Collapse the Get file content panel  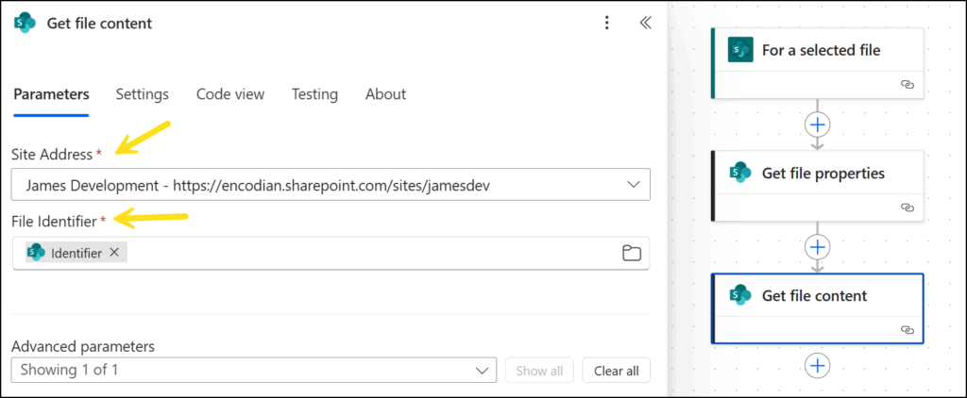645,24
